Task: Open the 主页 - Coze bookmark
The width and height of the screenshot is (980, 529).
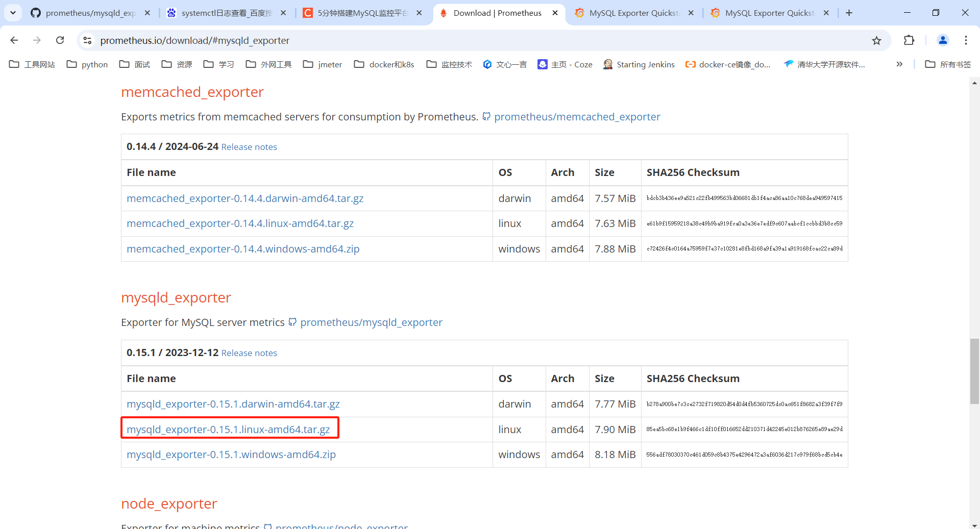Action: [565, 64]
